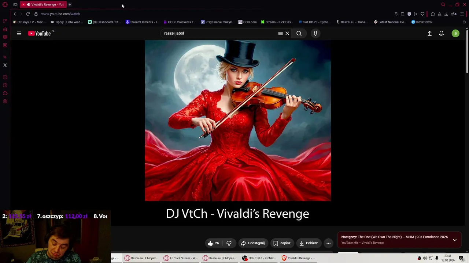Open the Strumyk.TV bookmark
This screenshot has height=263, width=469.
pyautogui.click(x=29, y=22)
